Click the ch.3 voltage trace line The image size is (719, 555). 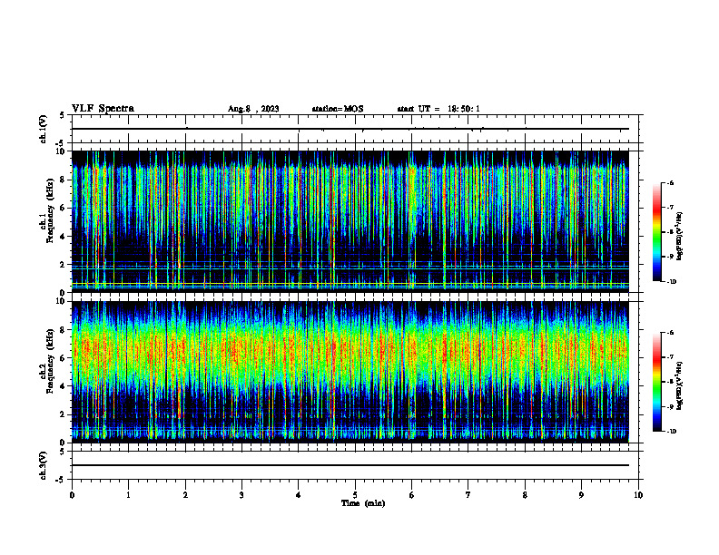point(350,465)
